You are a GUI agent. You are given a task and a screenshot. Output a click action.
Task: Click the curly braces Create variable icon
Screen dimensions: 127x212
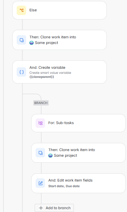[x=21, y=72]
